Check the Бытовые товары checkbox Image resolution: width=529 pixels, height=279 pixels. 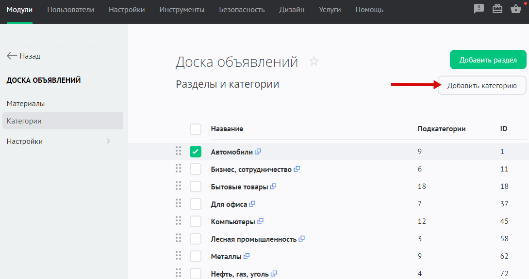(196, 186)
